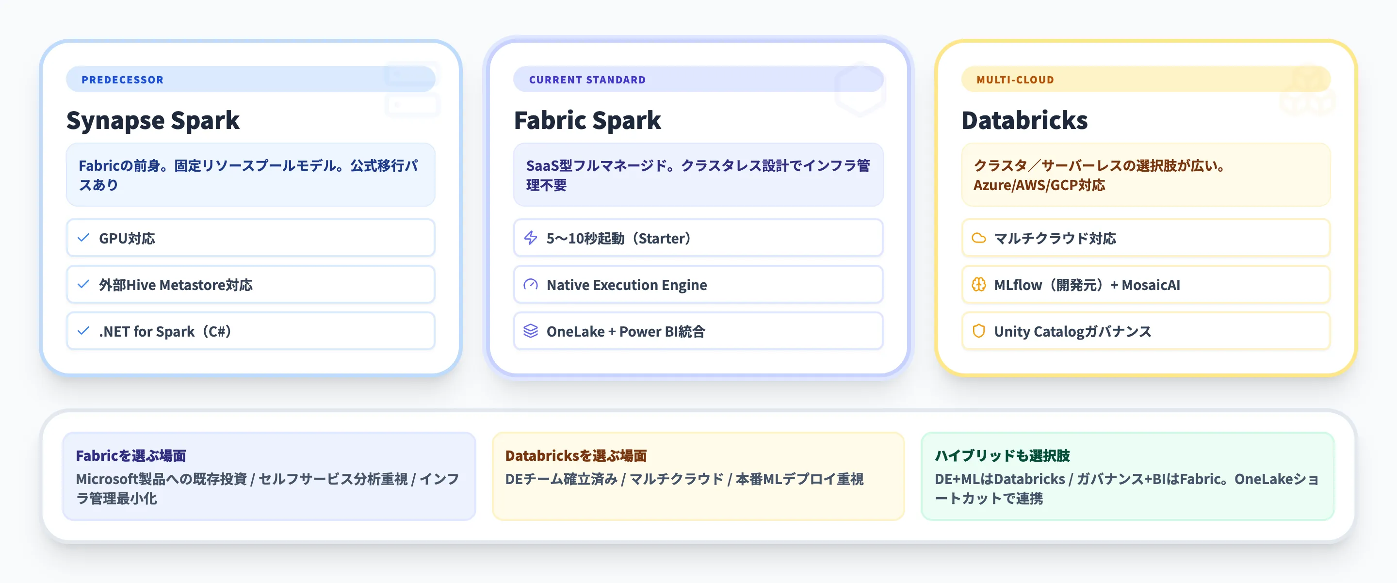Click the shield icon beside Unity Catalogガバナンス
The image size is (1397, 583).
click(979, 331)
